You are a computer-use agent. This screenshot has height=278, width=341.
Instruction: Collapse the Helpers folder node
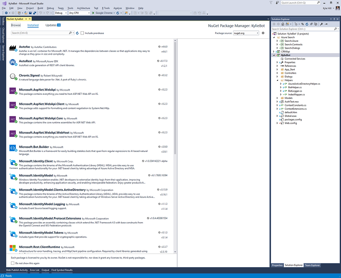coord(277,80)
